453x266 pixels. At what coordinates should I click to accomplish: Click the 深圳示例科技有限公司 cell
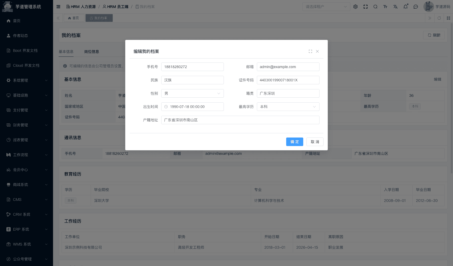coord(118,247)
